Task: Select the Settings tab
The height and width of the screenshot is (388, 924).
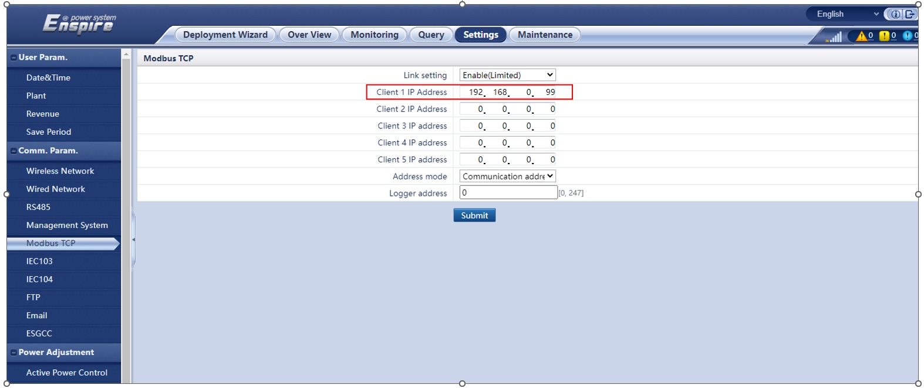Action: click(x=481, y=35)
